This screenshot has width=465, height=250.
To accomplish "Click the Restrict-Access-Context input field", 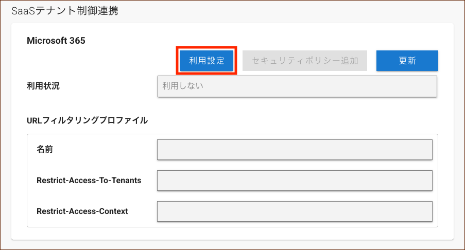I will (295, 211).
